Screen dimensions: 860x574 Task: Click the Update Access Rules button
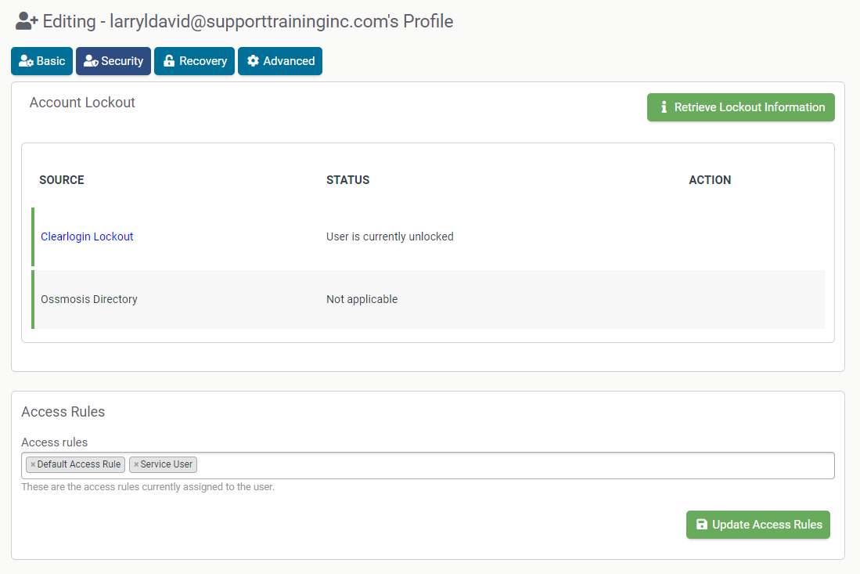click(x=757, y=525)
